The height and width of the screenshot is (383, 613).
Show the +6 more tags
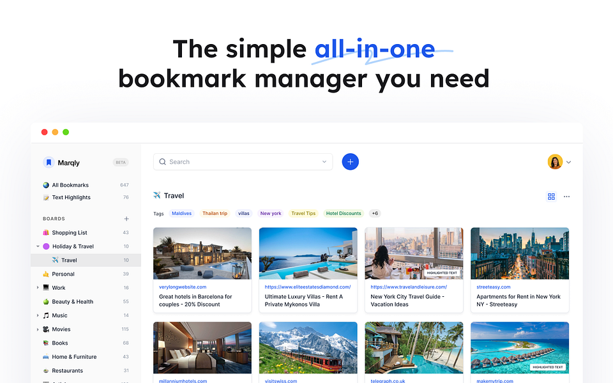(x=375, y=213)
